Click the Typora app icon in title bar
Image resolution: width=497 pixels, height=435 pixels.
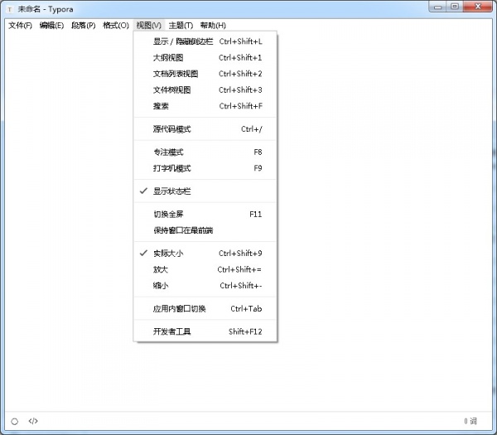pyautogui.click(x=10, y=8)
